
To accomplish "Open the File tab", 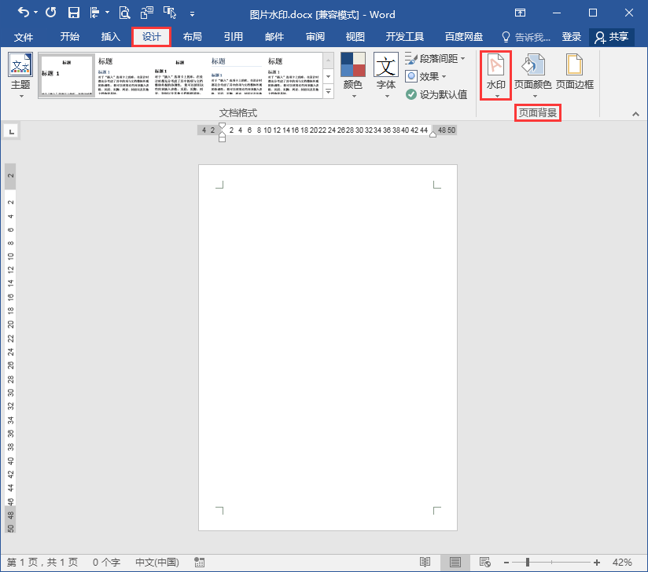I will click(23, 37).
